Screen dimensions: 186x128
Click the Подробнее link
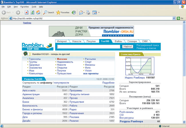pyautogui.click(x=108, y=83)
